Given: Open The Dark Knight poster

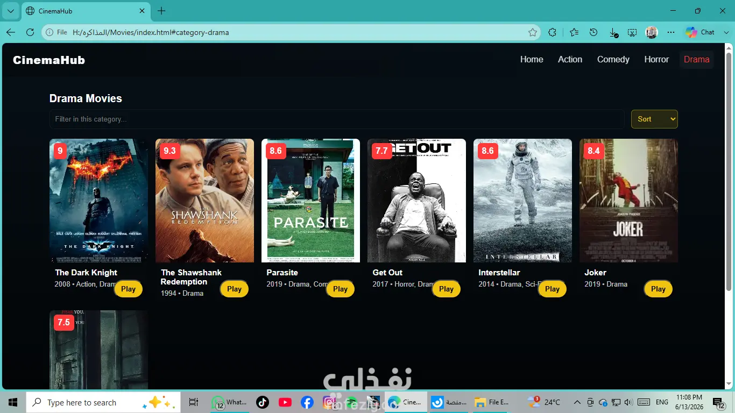Looking at the screenshot, I should point(98,201).
